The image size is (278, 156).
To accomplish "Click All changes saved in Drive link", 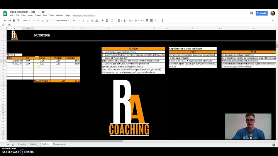I will 84,15.
